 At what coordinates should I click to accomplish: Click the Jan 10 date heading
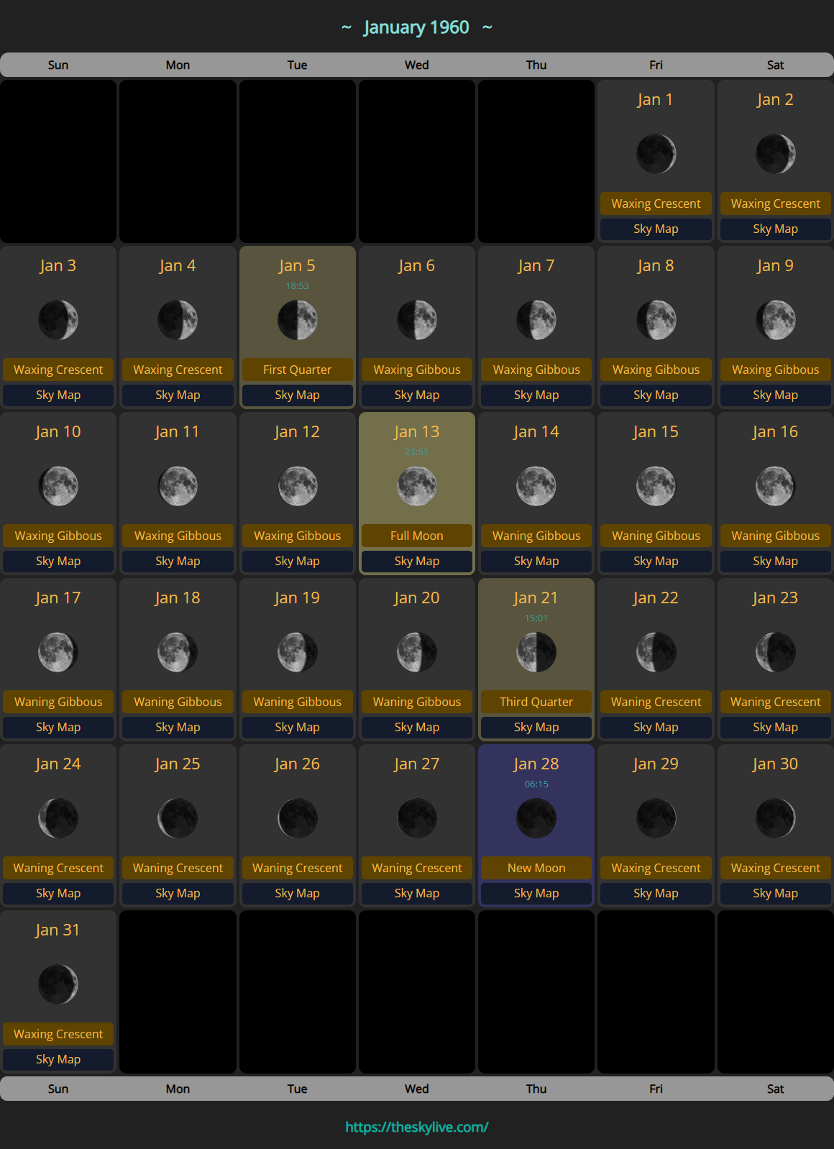[x=58, y=432]
